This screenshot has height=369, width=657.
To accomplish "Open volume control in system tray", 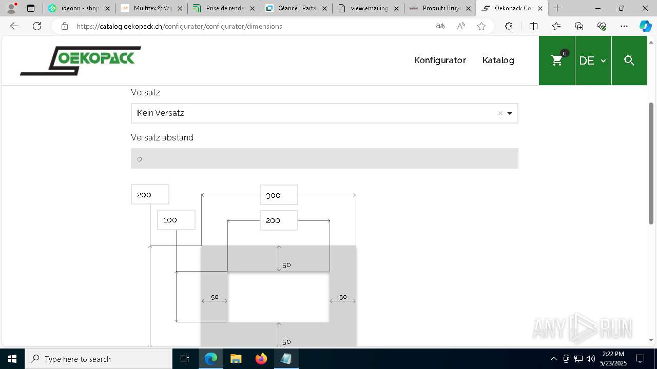I will (591, 359).
